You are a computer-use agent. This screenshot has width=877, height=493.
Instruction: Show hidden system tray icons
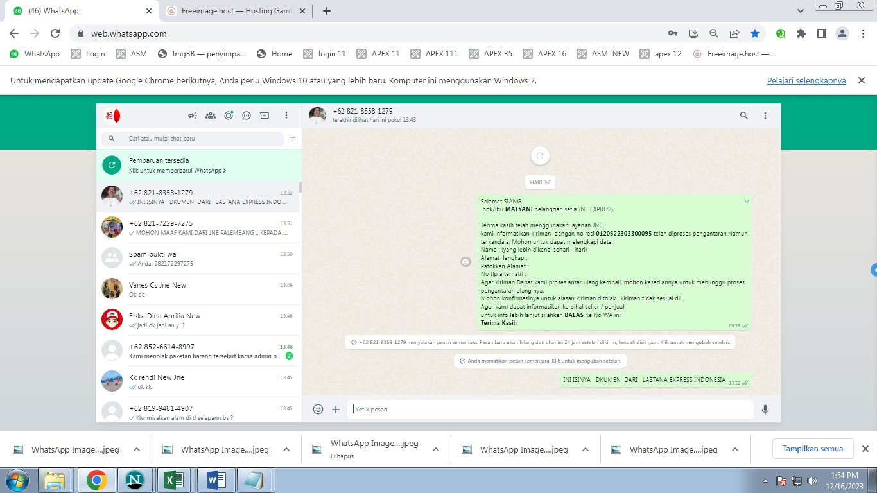[x=765, y=481]
